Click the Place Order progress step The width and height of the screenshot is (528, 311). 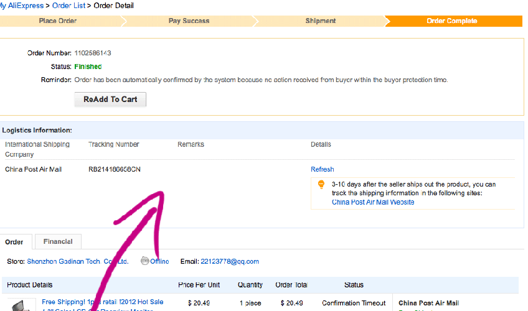pyautogui.click(x=58, y=21)
